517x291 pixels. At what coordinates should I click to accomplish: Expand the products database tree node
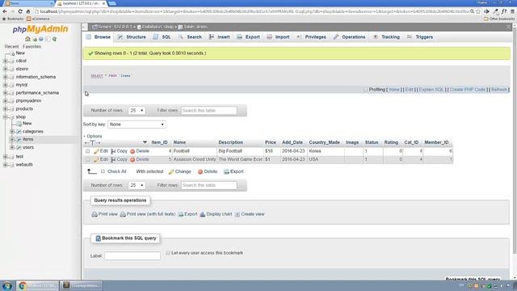6,109
